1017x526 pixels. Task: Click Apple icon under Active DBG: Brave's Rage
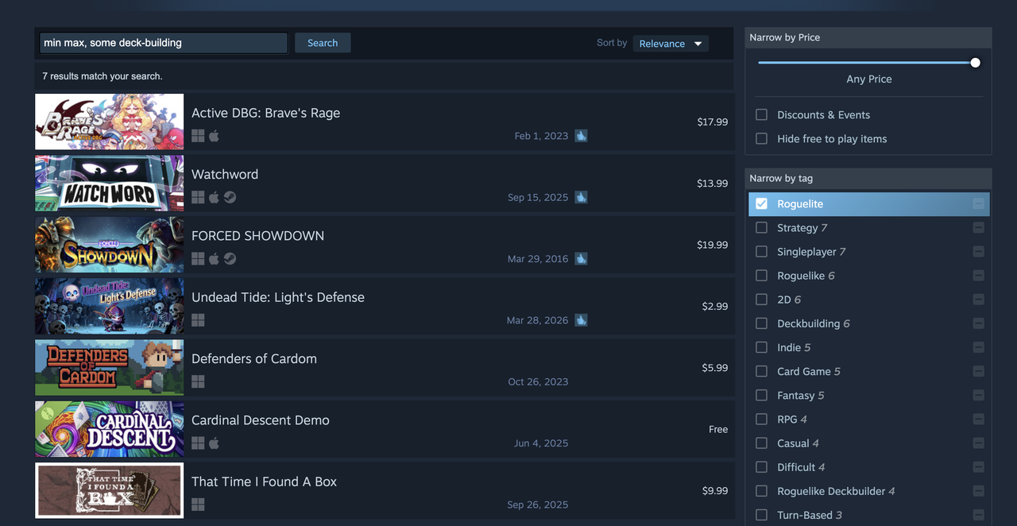pyautogui.click(x=214, y=136)
